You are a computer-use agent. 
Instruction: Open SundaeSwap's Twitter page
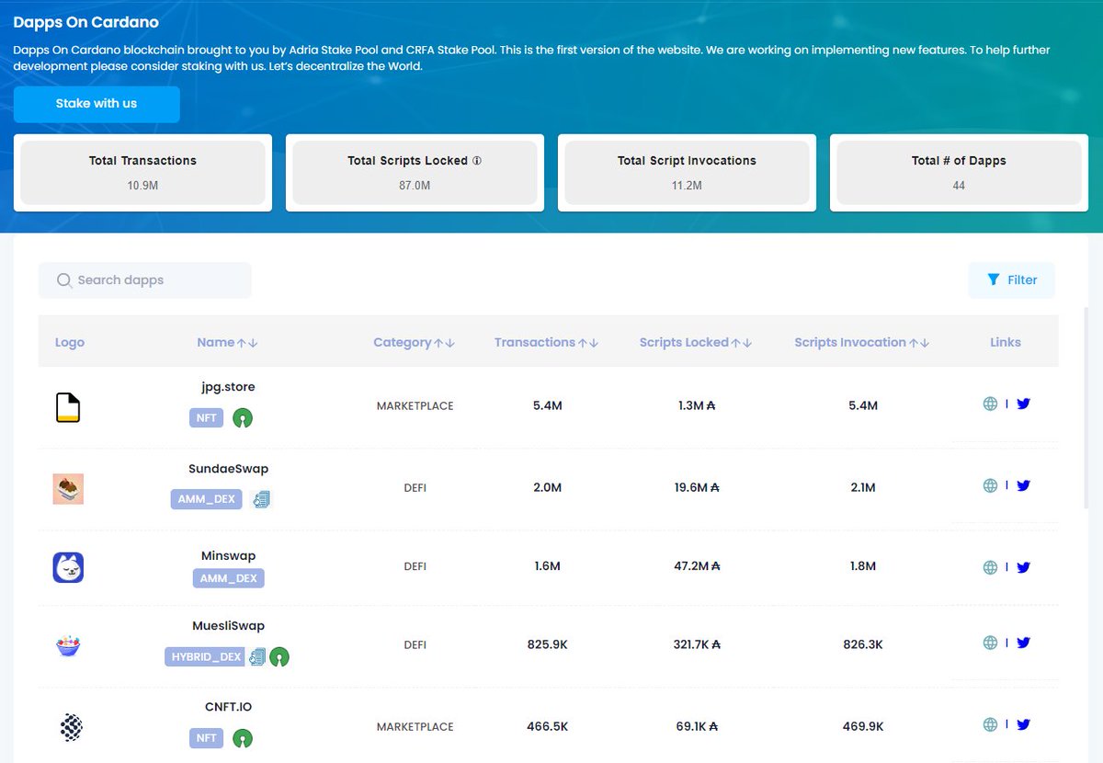(x=1023, y=485)
